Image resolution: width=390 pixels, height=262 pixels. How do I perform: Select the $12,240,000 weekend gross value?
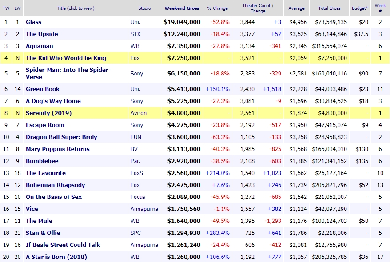click(182, 34)
